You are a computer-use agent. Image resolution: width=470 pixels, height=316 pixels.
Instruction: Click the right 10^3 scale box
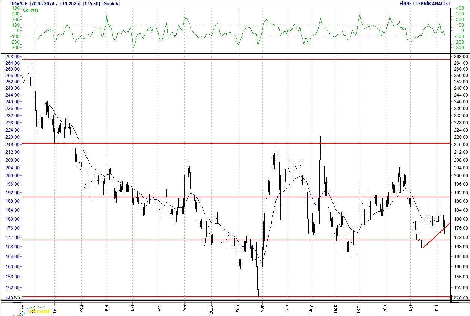point(455,298)
